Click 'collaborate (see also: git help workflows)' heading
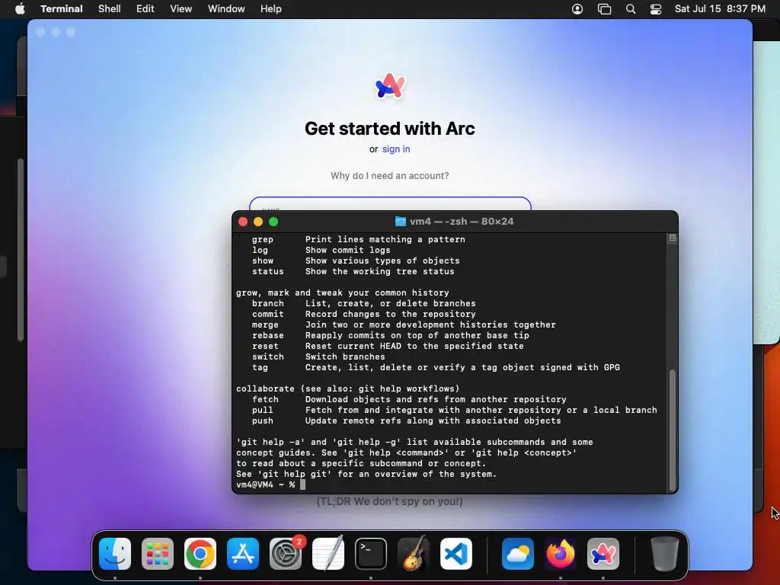780x585 pixels. point(347,388)
